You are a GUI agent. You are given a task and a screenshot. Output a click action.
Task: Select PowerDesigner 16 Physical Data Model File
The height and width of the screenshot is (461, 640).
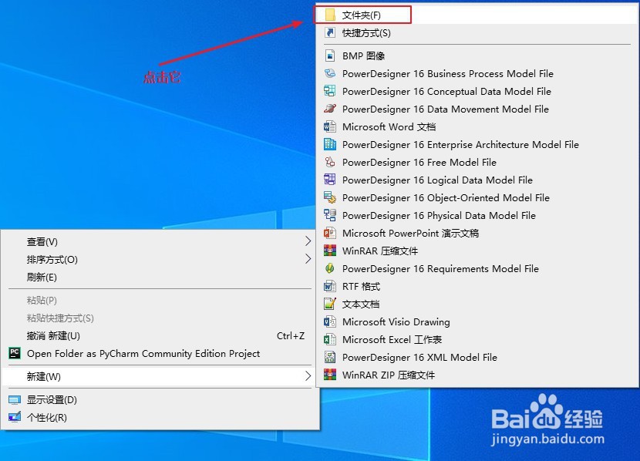point(477,215)
